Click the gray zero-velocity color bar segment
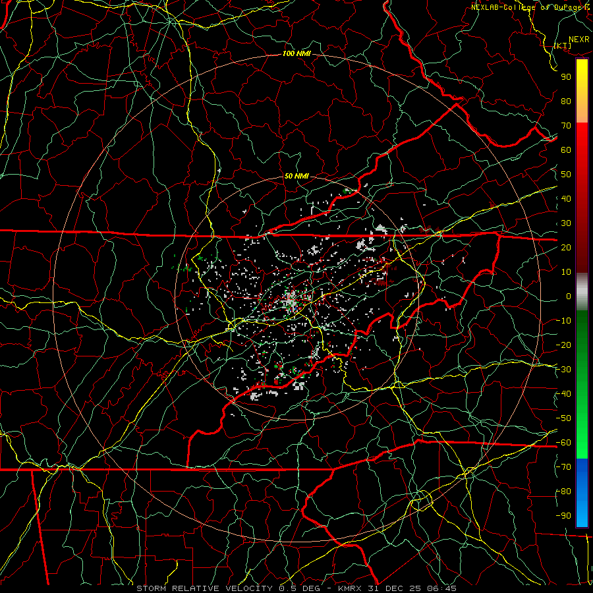This screenshot has width=593, height=593. (582, 292)
